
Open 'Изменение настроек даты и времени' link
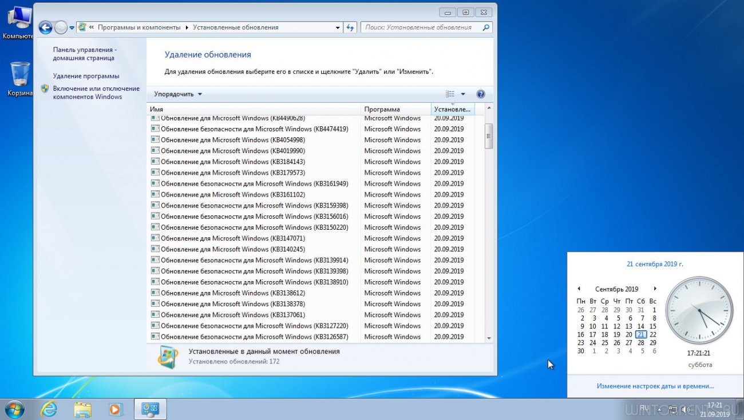[x=655, y=386]
